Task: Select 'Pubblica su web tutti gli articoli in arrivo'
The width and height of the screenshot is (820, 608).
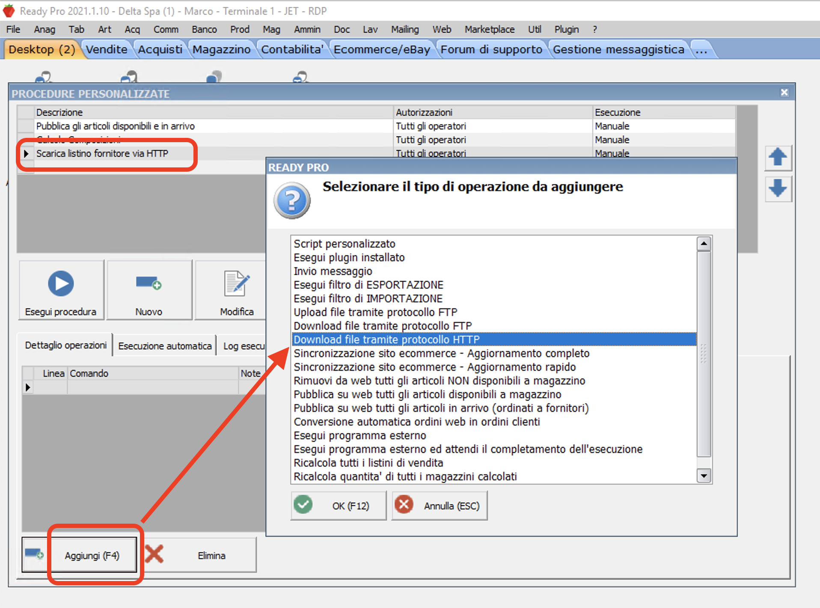Action: click(494, 408)
